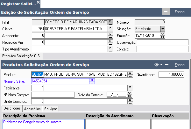Switch to the Acessórios tab
The image size is (191, 129).
click(x=32, y=109)
